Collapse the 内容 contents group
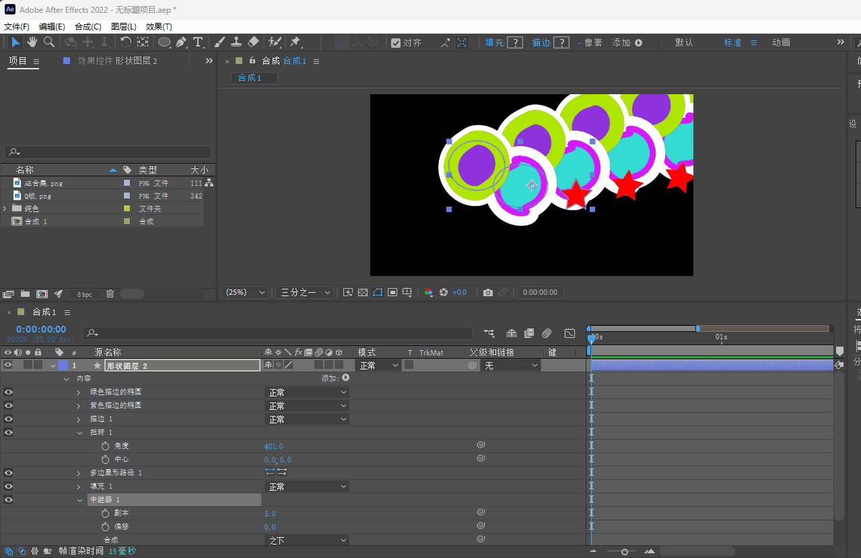The width and height of the screenshot is (861, 558). [66, 379]
